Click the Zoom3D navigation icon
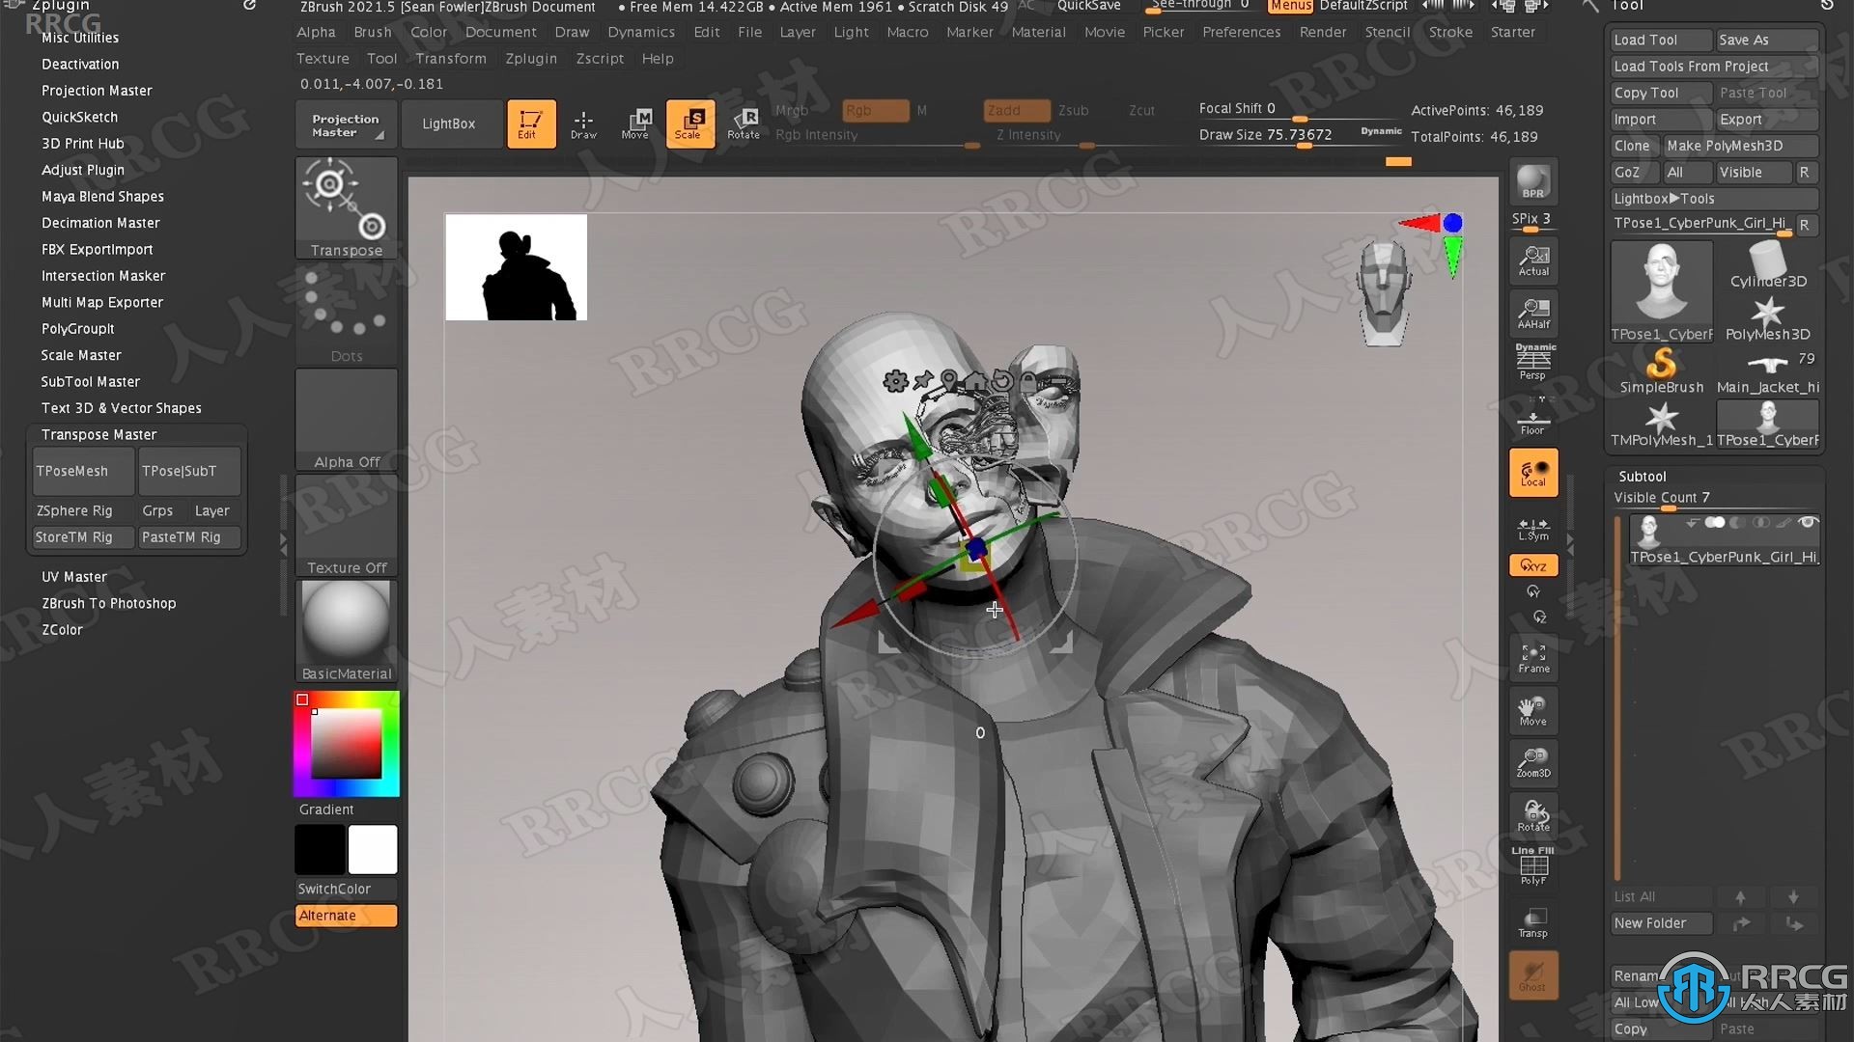Viewport: 1854px width, 1042px height. tap(1533, 762)
